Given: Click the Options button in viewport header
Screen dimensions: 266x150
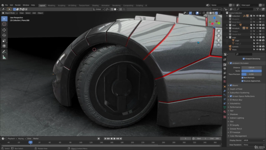Looking at the screenshot, I should tap(216, 9).
